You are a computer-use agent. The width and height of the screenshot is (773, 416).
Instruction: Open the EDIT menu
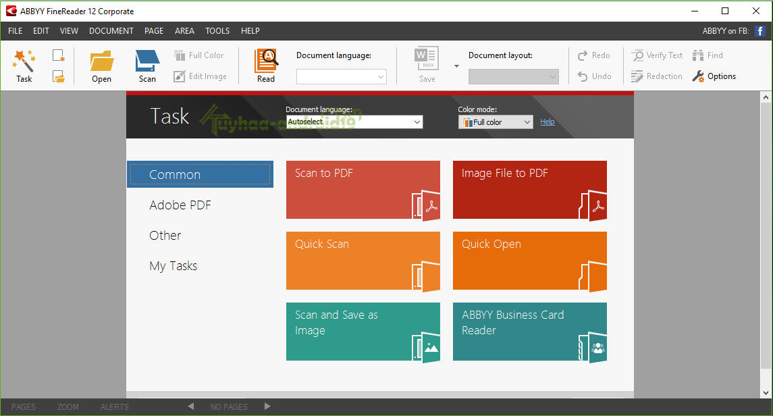click(41, 30)
